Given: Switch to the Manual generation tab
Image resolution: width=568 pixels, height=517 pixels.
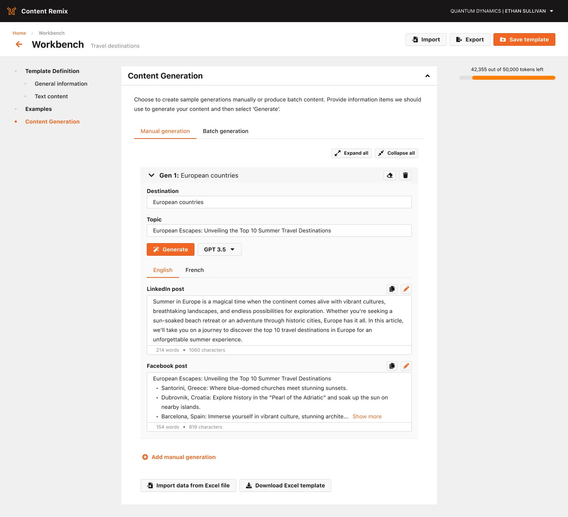Looking at the screenshot, I should click(x=165, y=131).
